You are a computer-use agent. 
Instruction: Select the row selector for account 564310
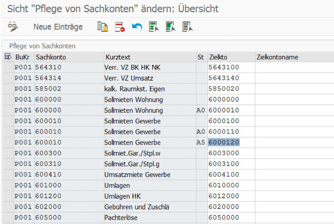coord(8,68)
